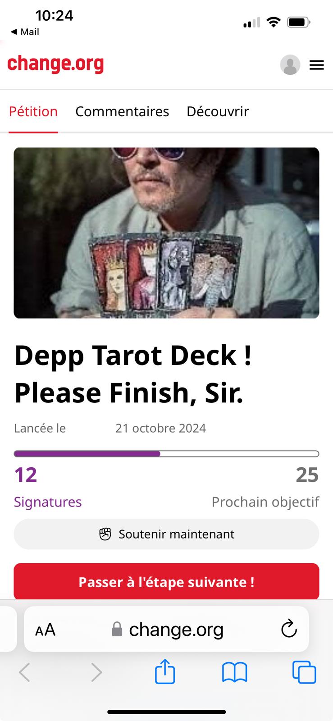Switch to the Commentaires tab
This screenshot has width=333, height=721.
point(122,111)
